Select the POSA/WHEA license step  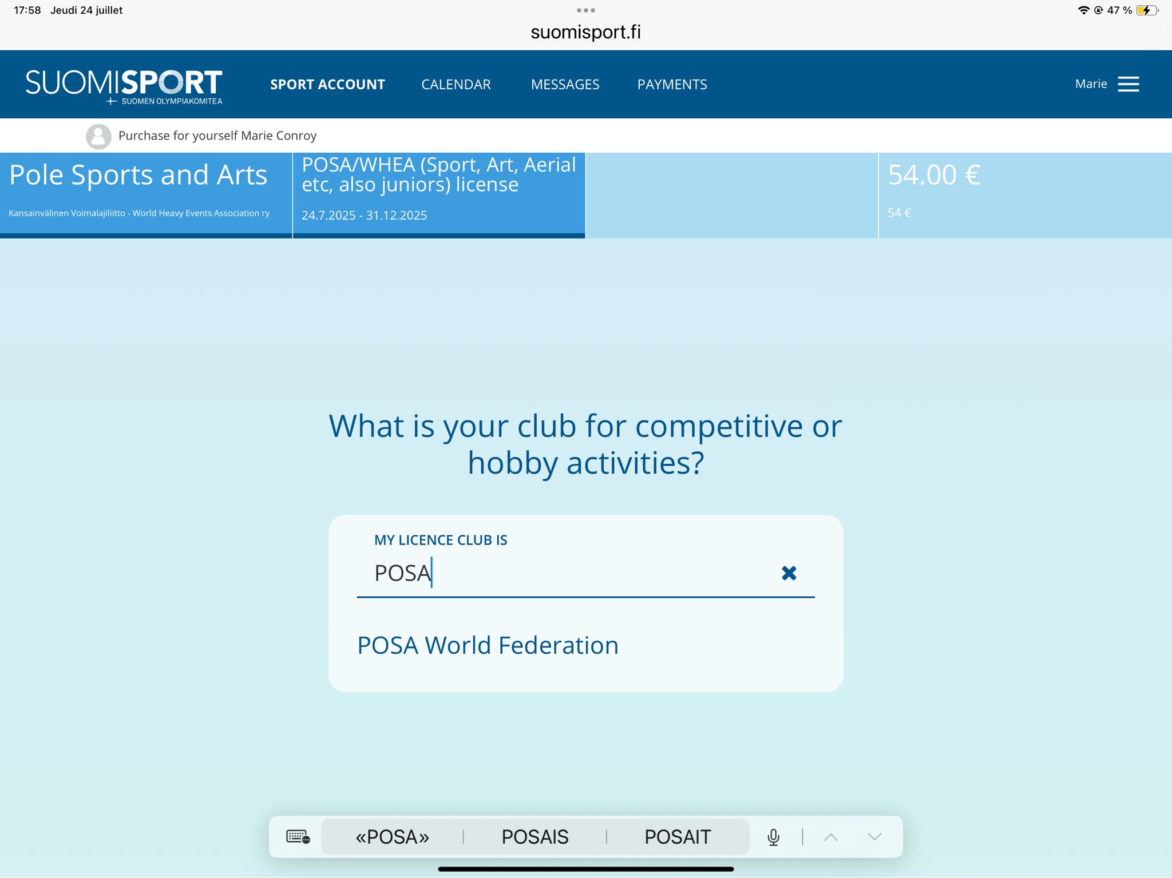click(x=439, y=195)
